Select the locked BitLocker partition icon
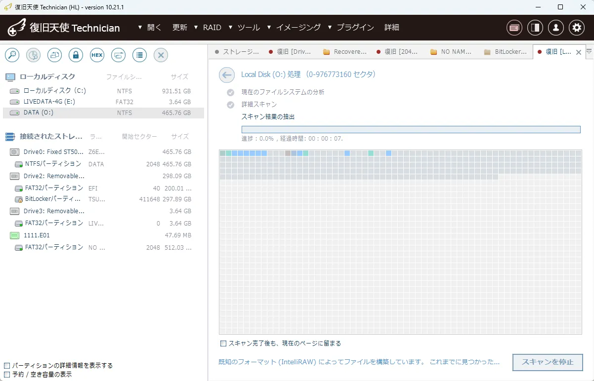 [x=19, y=199]
